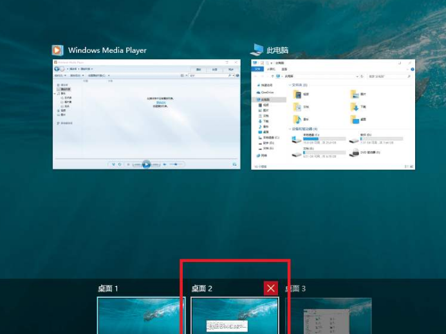446x334 pixels.
Task: Open the 下载 folder icon with blue arrow
Action: coord(355,107)
